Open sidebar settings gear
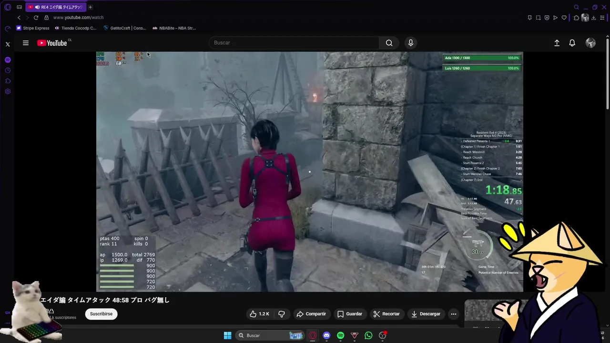Viewport: 610px width, 343px height. click(x=8, y=91)
